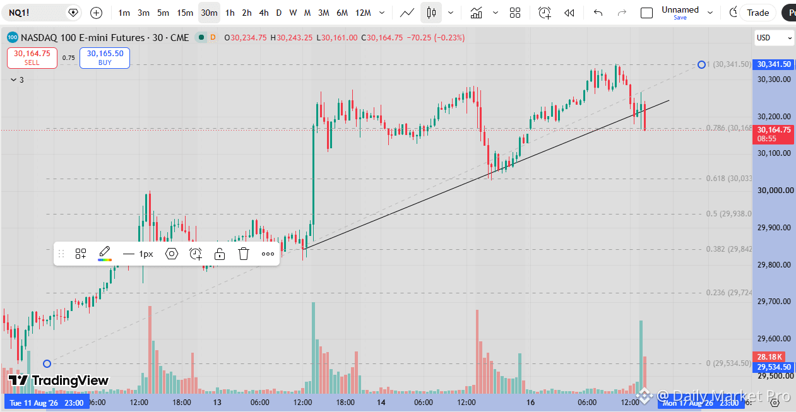The height and width of the screenshot is (412, 796).
Task: Click the Tue 11 Aug '26 23:00 time label
Action: [x=47, y=403]
